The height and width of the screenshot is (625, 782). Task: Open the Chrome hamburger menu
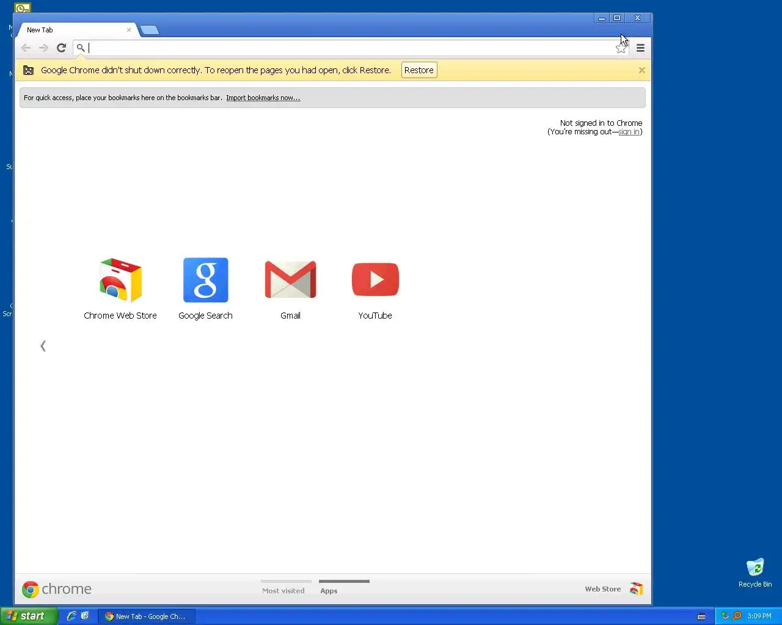[640, 48]
